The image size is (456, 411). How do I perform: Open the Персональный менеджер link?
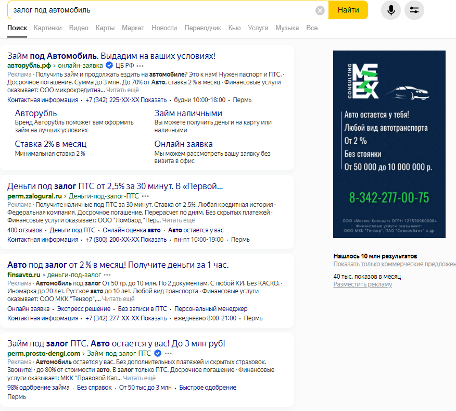(x=211, y=309)
